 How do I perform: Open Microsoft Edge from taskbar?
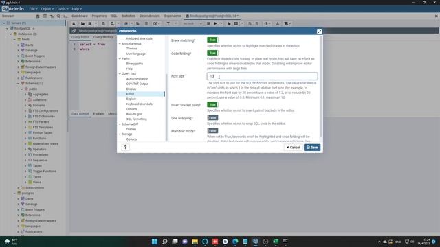pos(235,242)
